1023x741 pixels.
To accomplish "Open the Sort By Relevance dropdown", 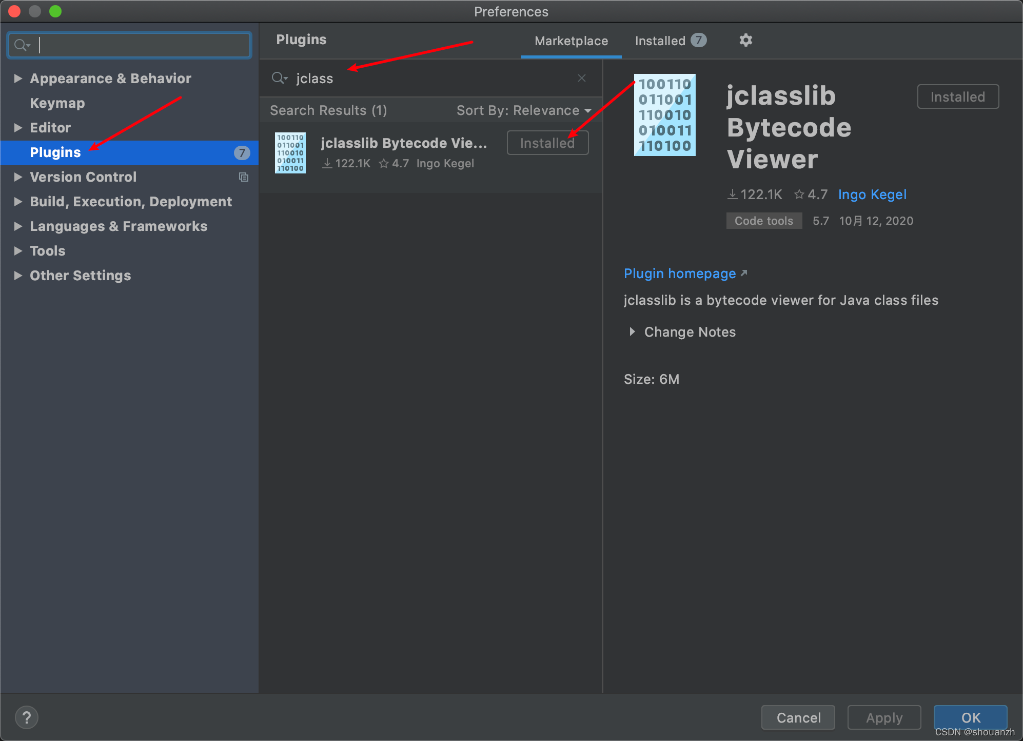I will (524, 110).
